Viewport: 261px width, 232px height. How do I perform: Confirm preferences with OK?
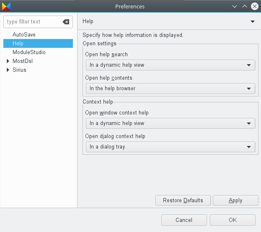point(233,220)
